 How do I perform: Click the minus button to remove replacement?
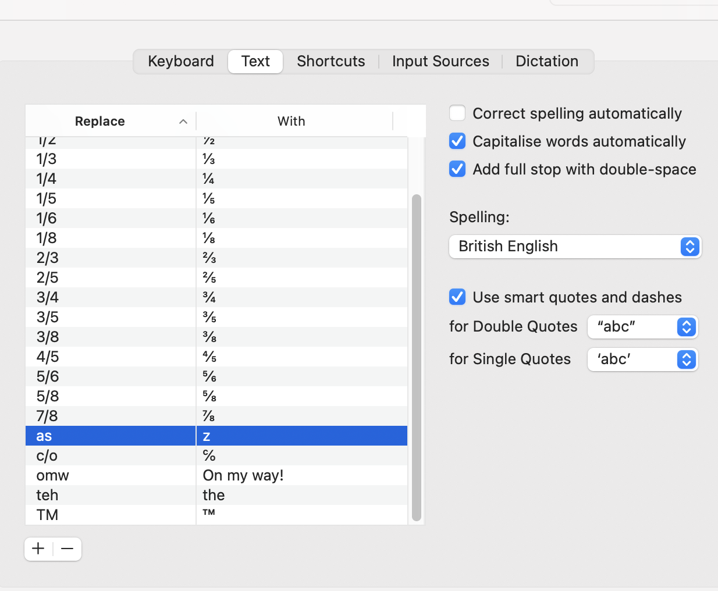(67, 549)
